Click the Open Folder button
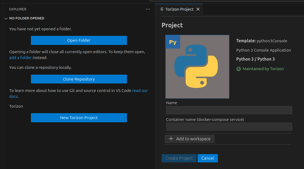The width and height of the screenshot is (304, 169). [79, 40]
